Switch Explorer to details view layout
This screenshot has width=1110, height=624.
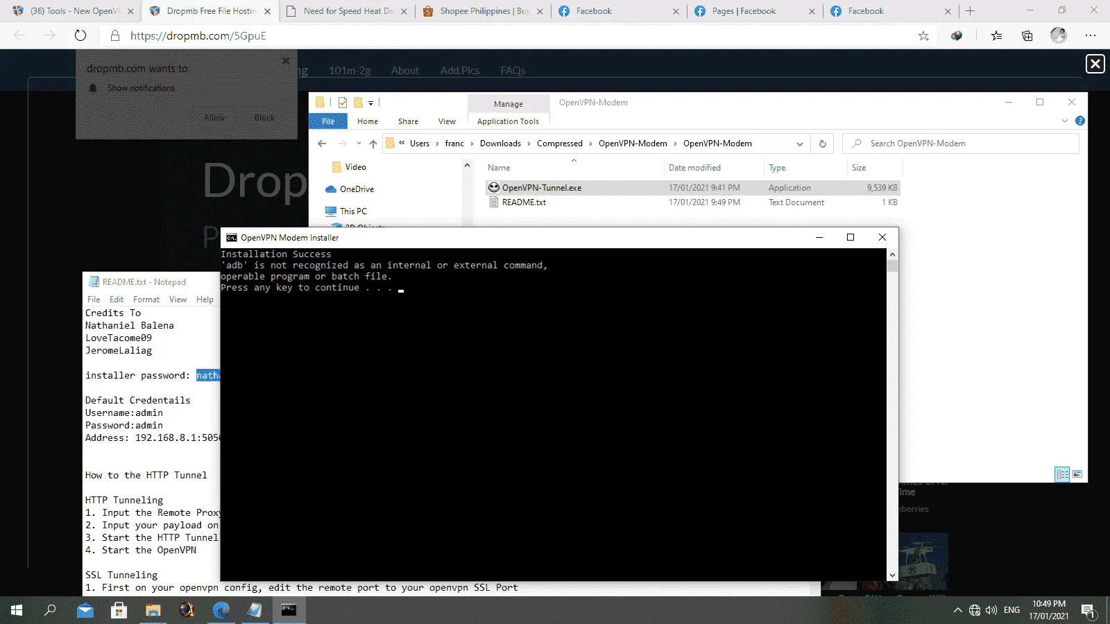pyautogui.click(x=1062, y=474)
